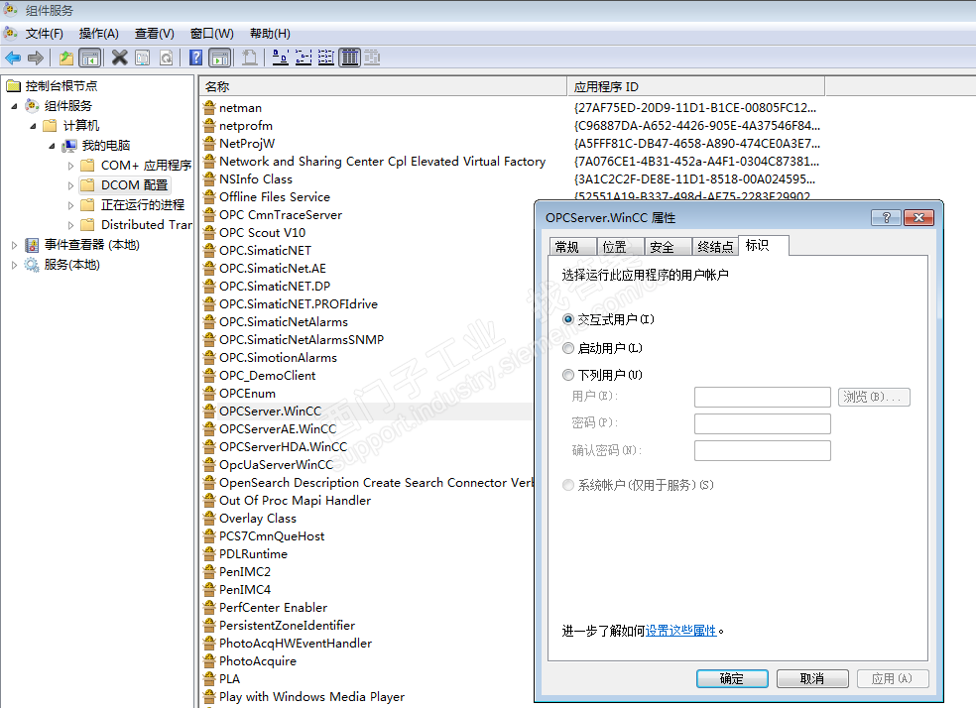Click the 确认密码(N) input field
This screenshot has height=708, width=976.
tap(763, 450)
